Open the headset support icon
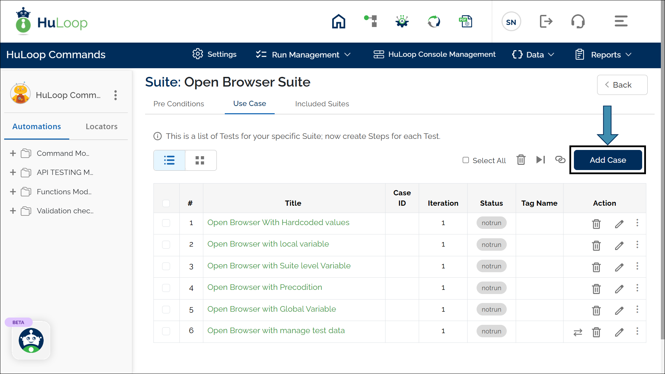Image resolution: width=665 pixels, height=374 pixels. tap(578, 21)
